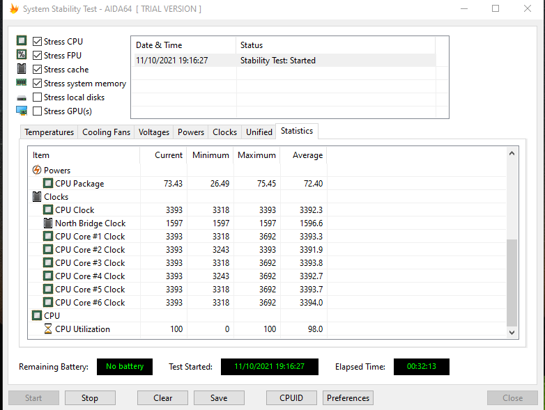
Task: Click the CPU Package chip icon
Action: 48,183
